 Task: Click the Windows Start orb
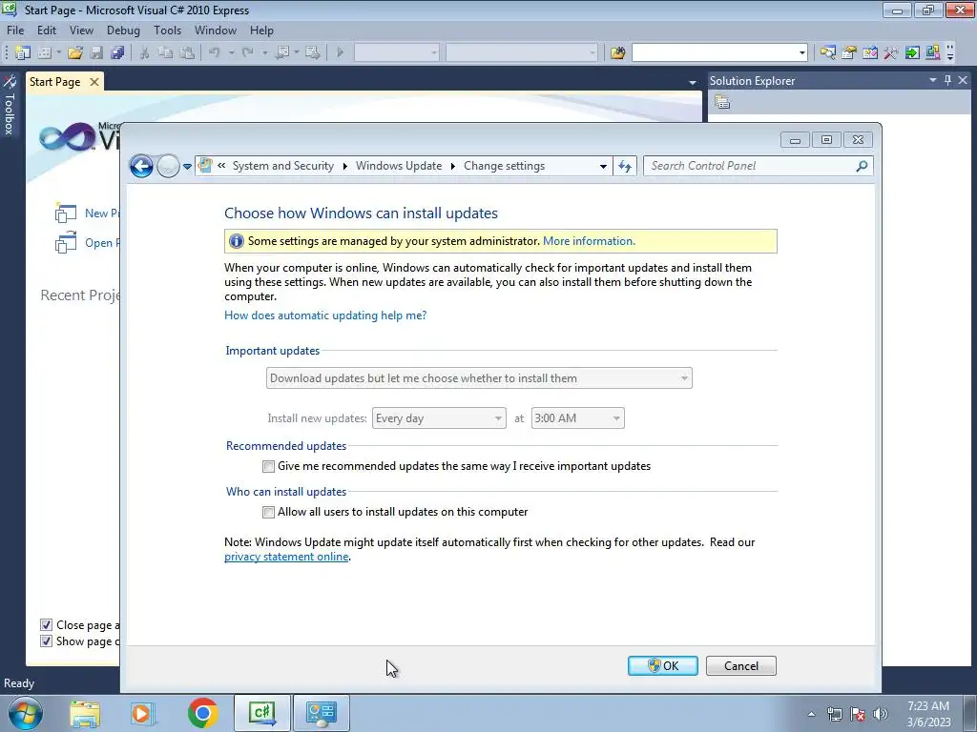26,713
